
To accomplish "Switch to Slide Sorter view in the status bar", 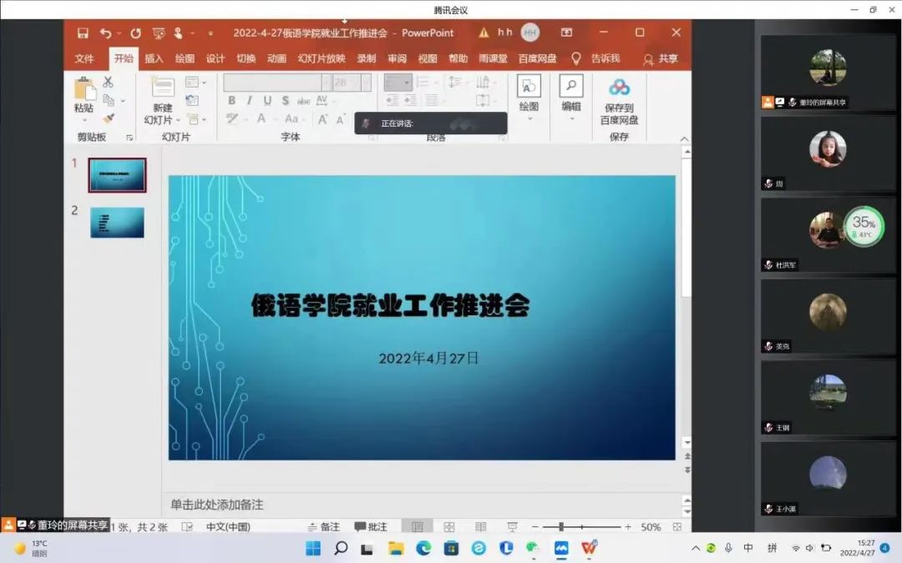I will click(x=448, y=527).
